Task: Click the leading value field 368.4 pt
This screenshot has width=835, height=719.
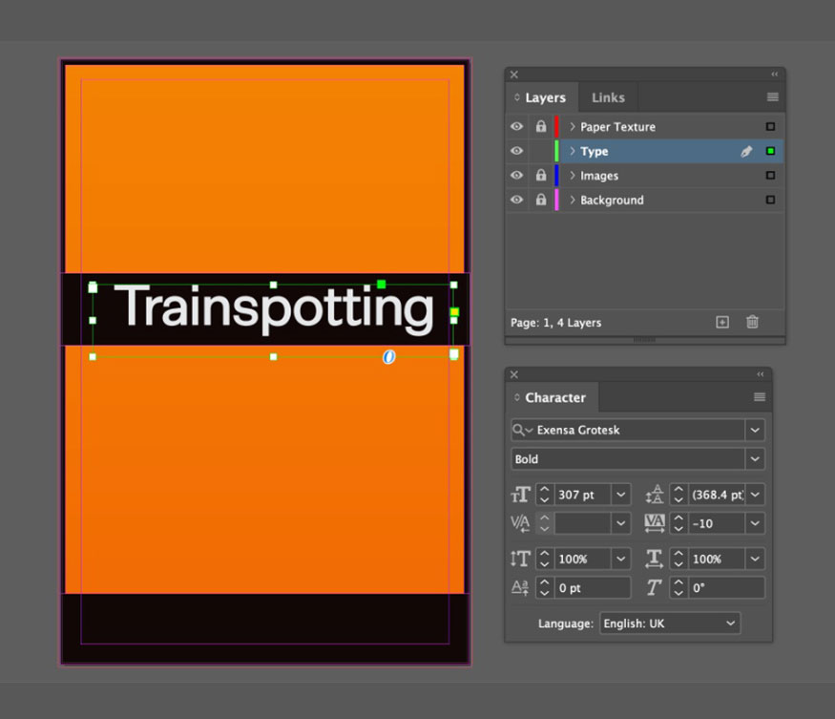Action: point(717,495)
